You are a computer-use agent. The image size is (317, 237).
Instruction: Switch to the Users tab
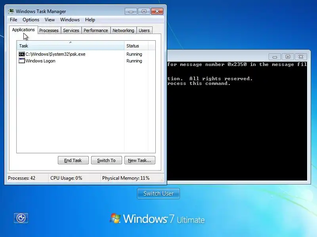[144, 30]
